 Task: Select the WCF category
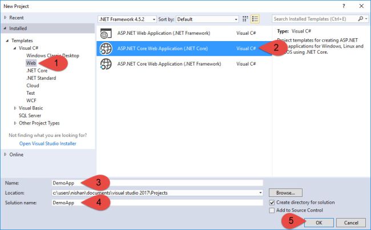pos(31,100)
